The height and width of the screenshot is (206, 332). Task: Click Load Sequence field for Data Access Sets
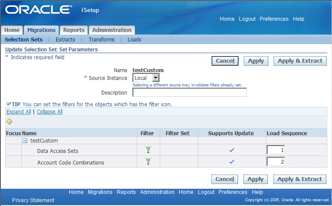[x=276, y=150]
